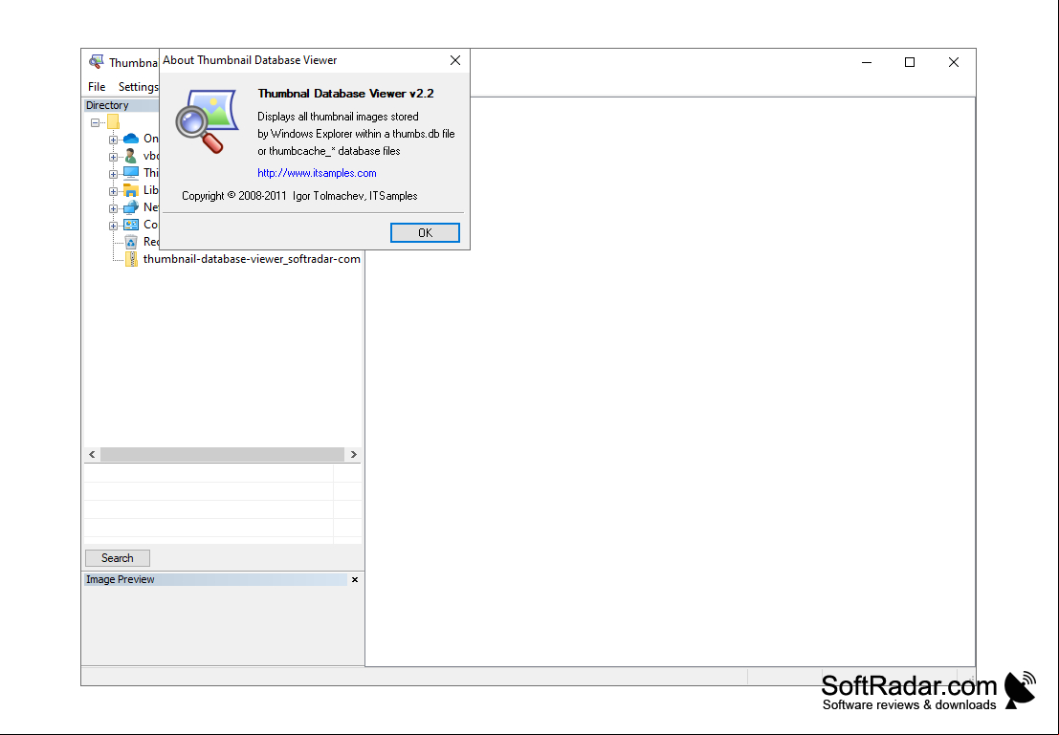Click the 'Thumbnal Database Viewer v2.2' heading
This screenshot has height=735, width=1059.
(x=345, y=93)
